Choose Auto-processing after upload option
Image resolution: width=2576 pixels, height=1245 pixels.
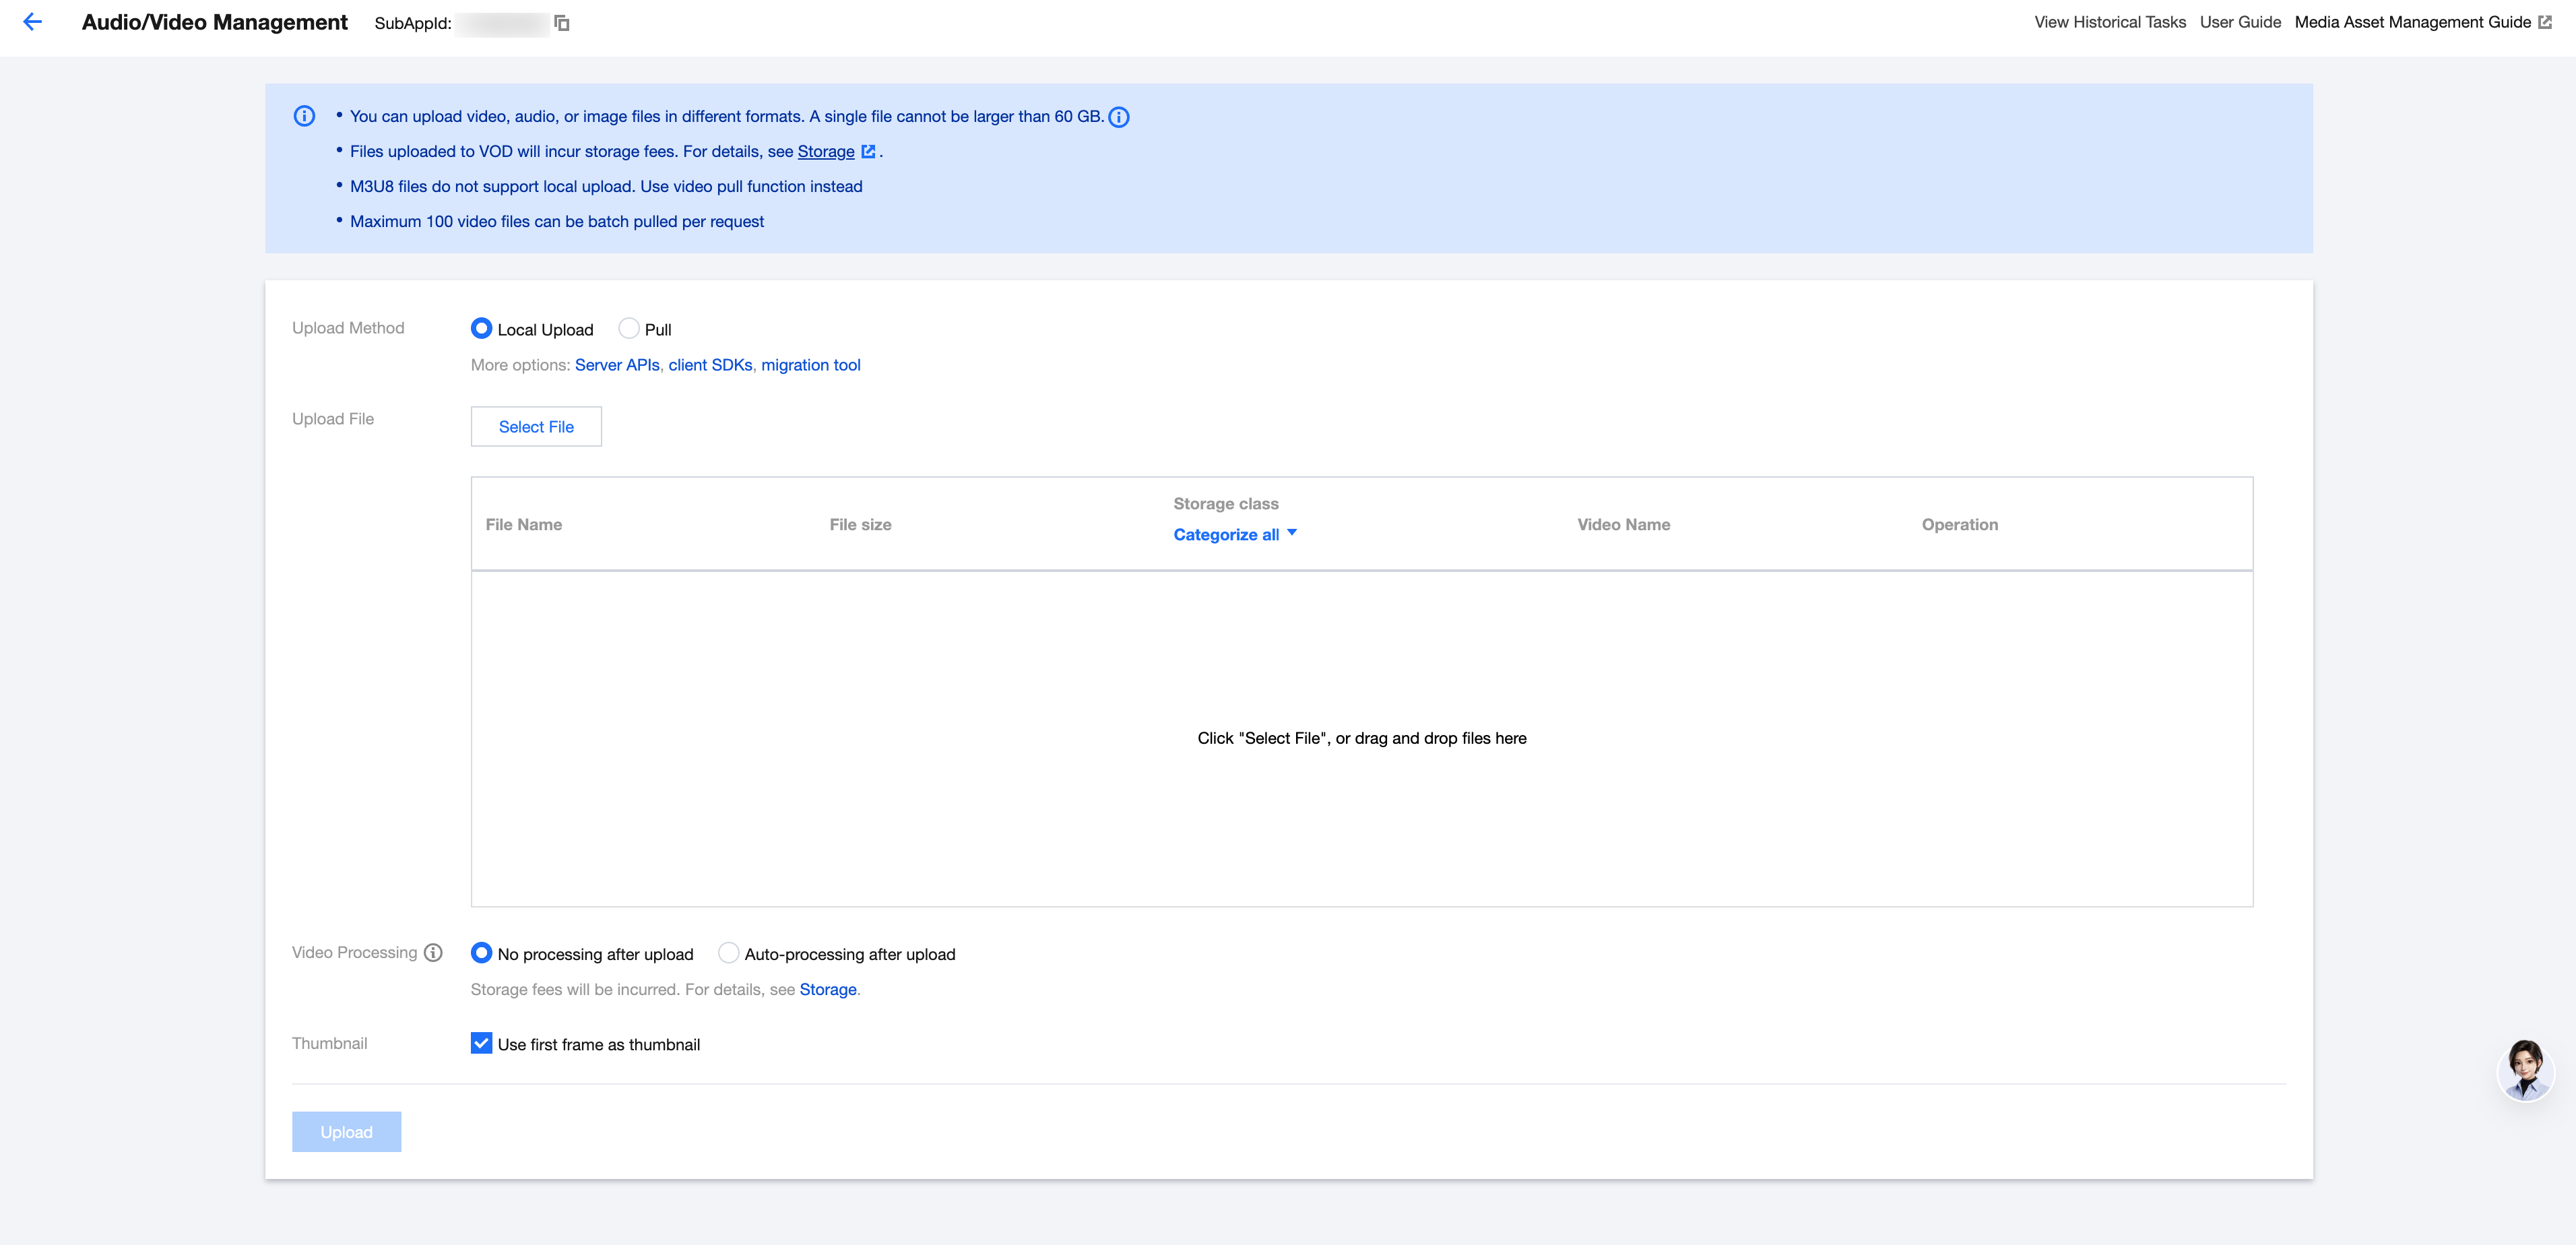(x=729, y=954)
